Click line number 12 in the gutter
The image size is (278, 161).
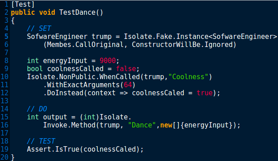(4, 93)
